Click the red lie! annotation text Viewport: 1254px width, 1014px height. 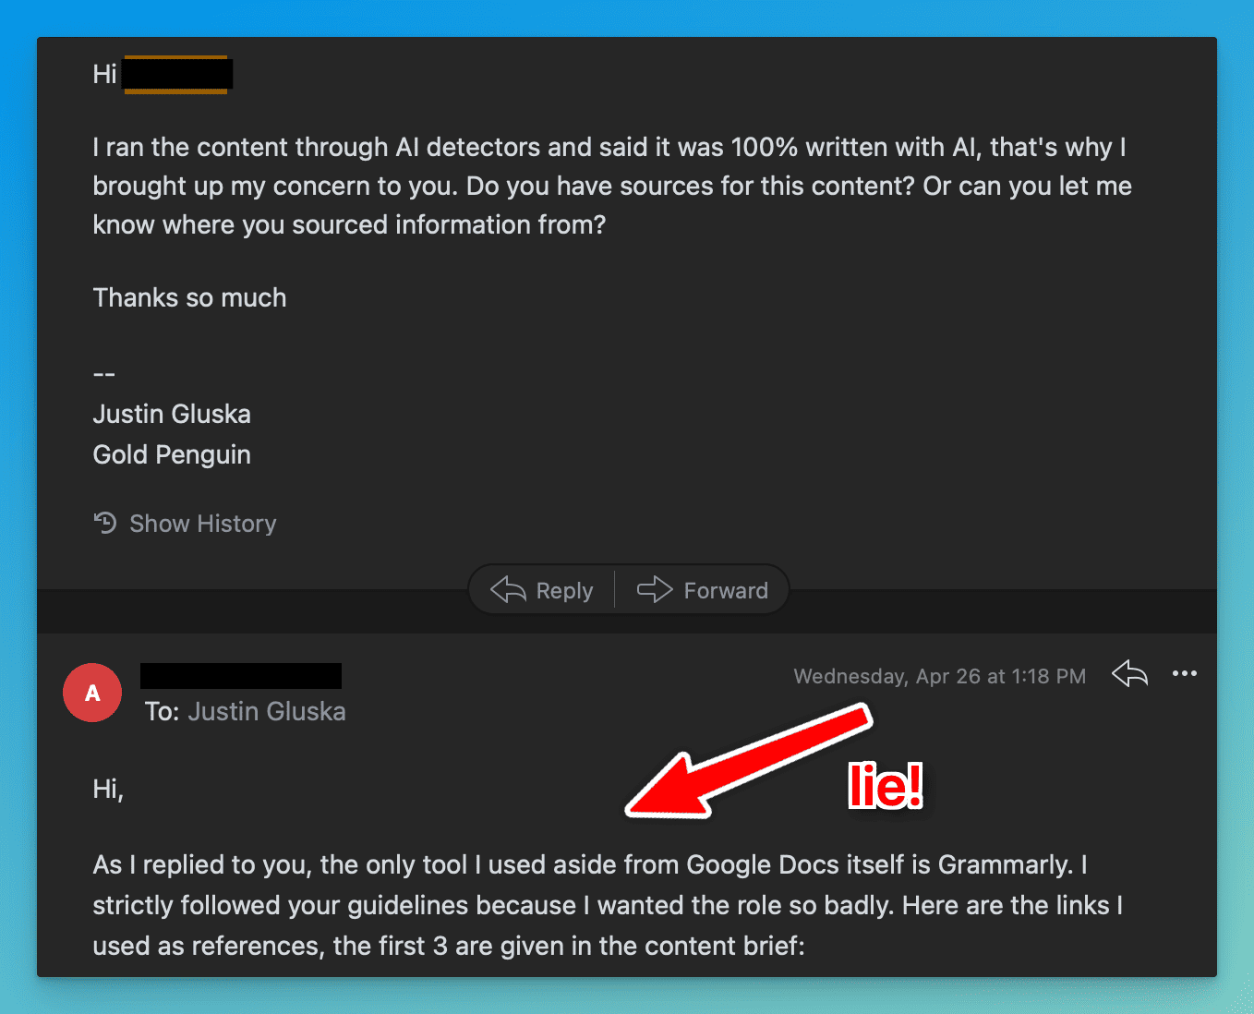click(x=886, y=786)
